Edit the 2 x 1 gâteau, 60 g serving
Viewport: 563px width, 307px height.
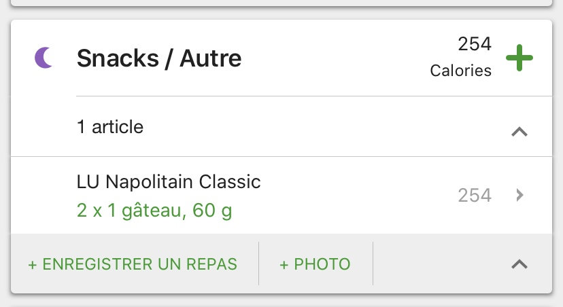pyautogui.click(x=154, y=211)
